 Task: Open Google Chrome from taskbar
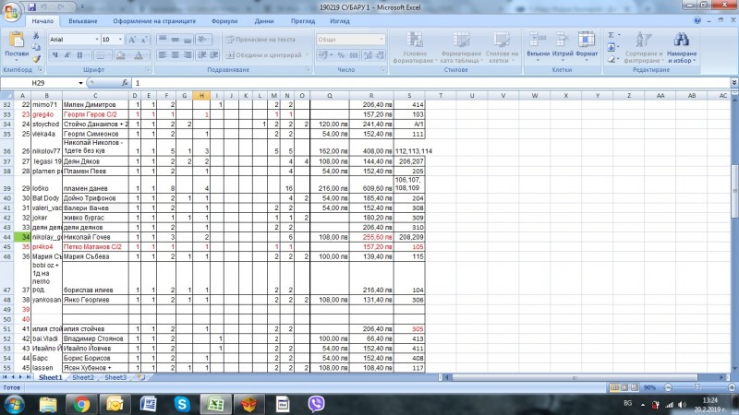81,405
